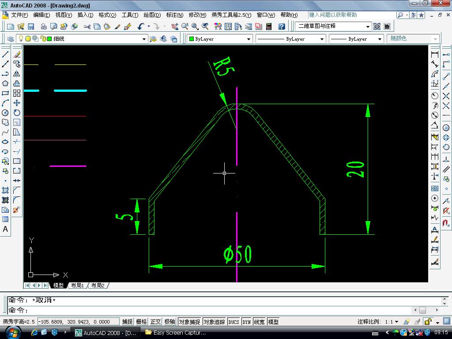Image resolution: width=452 pixels, height=339 pixels.
Task: Toggle 对象捕捉 object snap
Action: pyautogui.click(x=189, y=322)
